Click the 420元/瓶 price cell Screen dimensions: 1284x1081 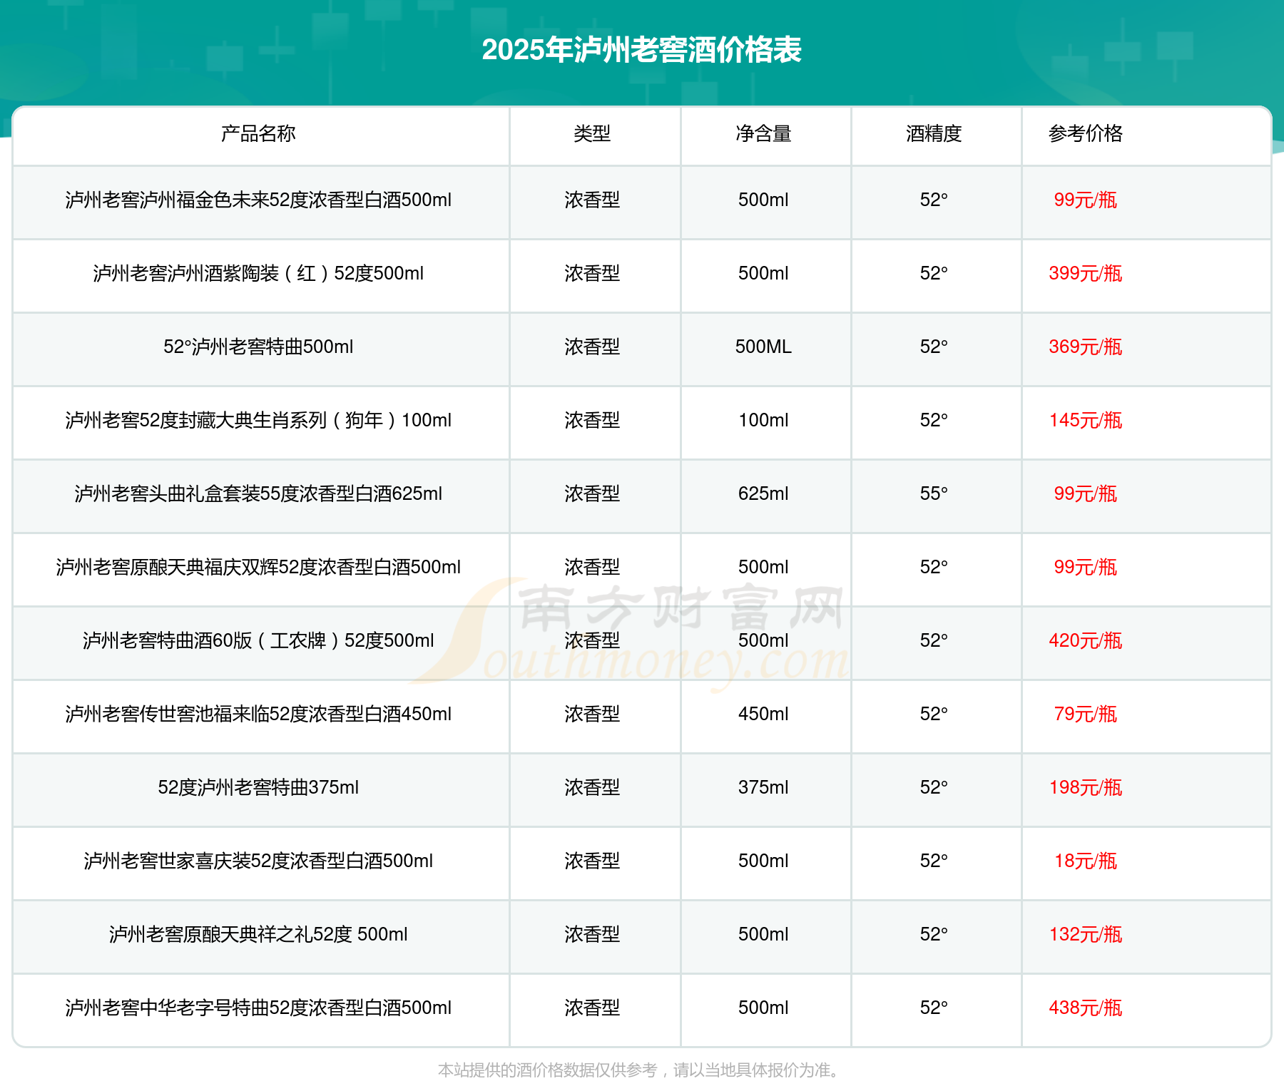click(x=1085, y=641)
